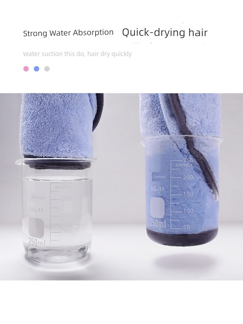Select the gray color dot

click(x=47, y=69)
